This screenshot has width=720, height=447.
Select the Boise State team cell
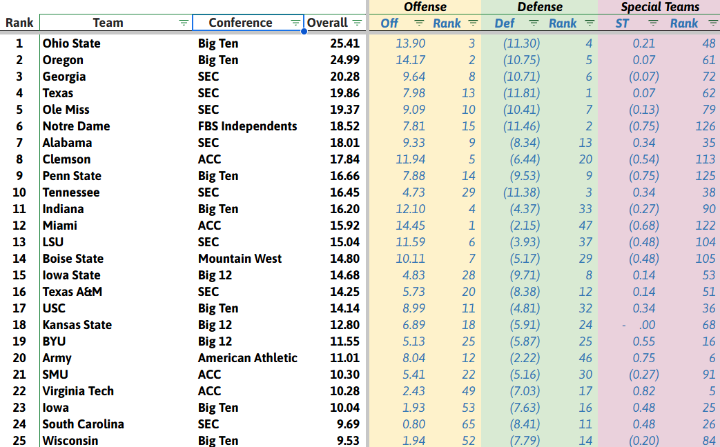tap(73, 259)
